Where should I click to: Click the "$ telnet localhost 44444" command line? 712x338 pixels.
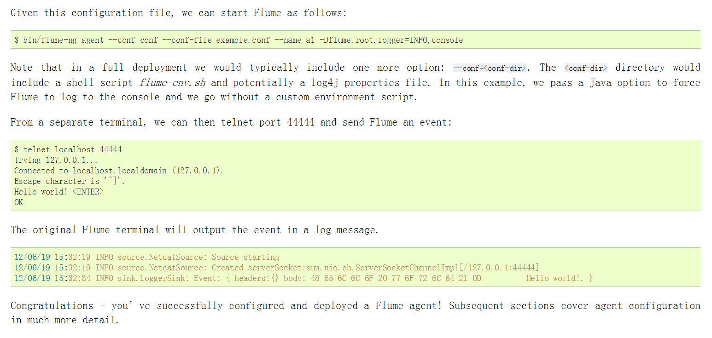tap(68, 149)
